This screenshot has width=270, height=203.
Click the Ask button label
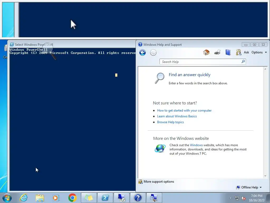point(246,52)
